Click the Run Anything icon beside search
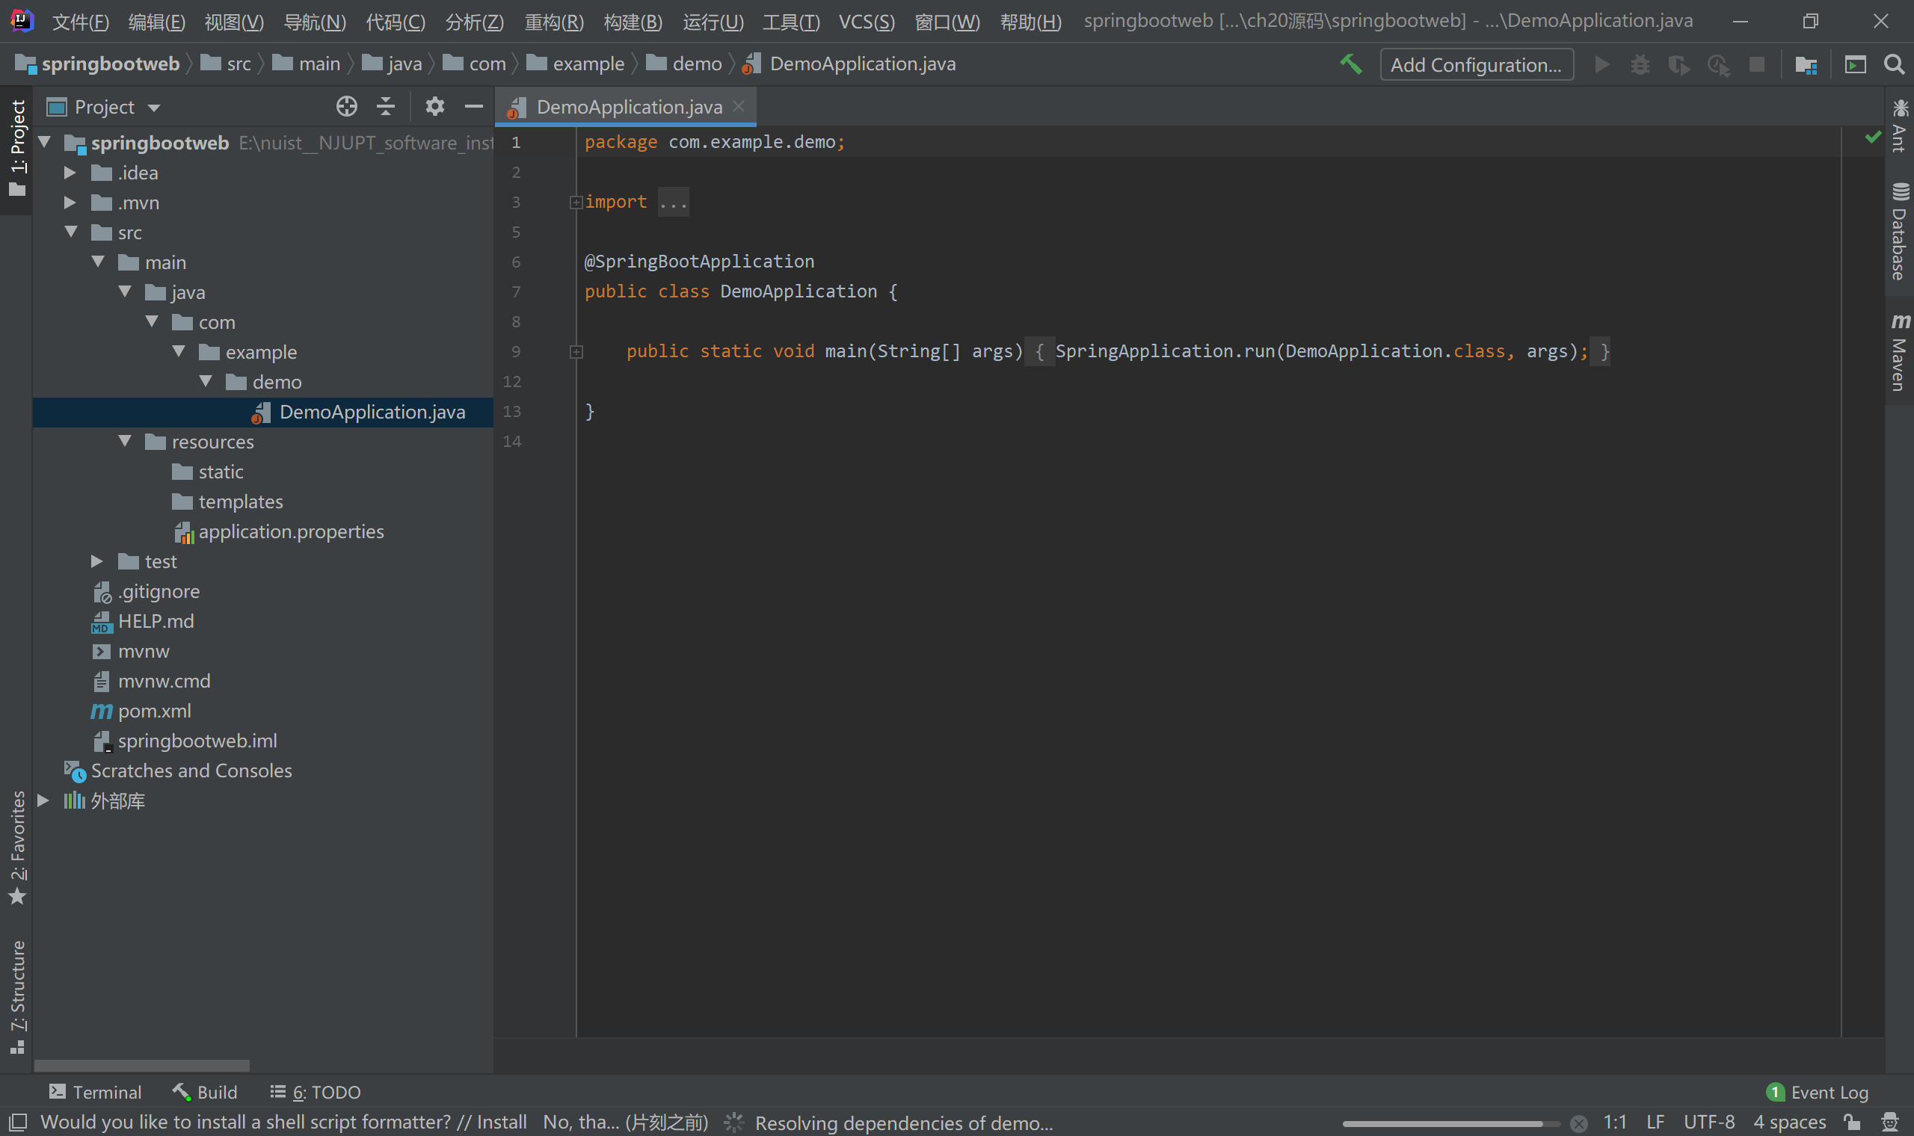1914x1136 pixels. pyautogui.click(x=1855, y=64)
